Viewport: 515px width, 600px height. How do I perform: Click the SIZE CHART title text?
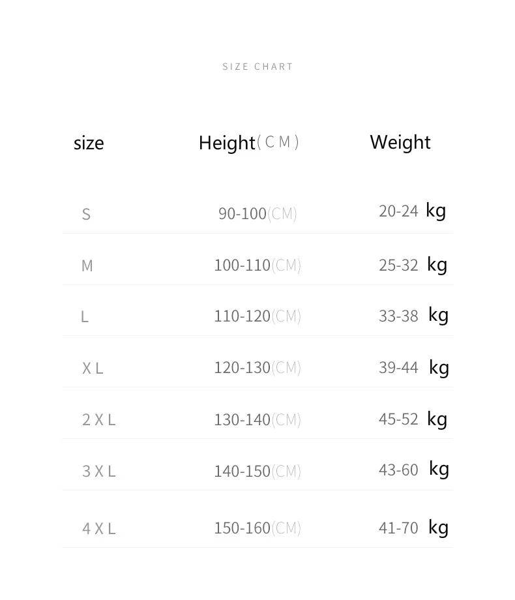click(x=257, y=67)
